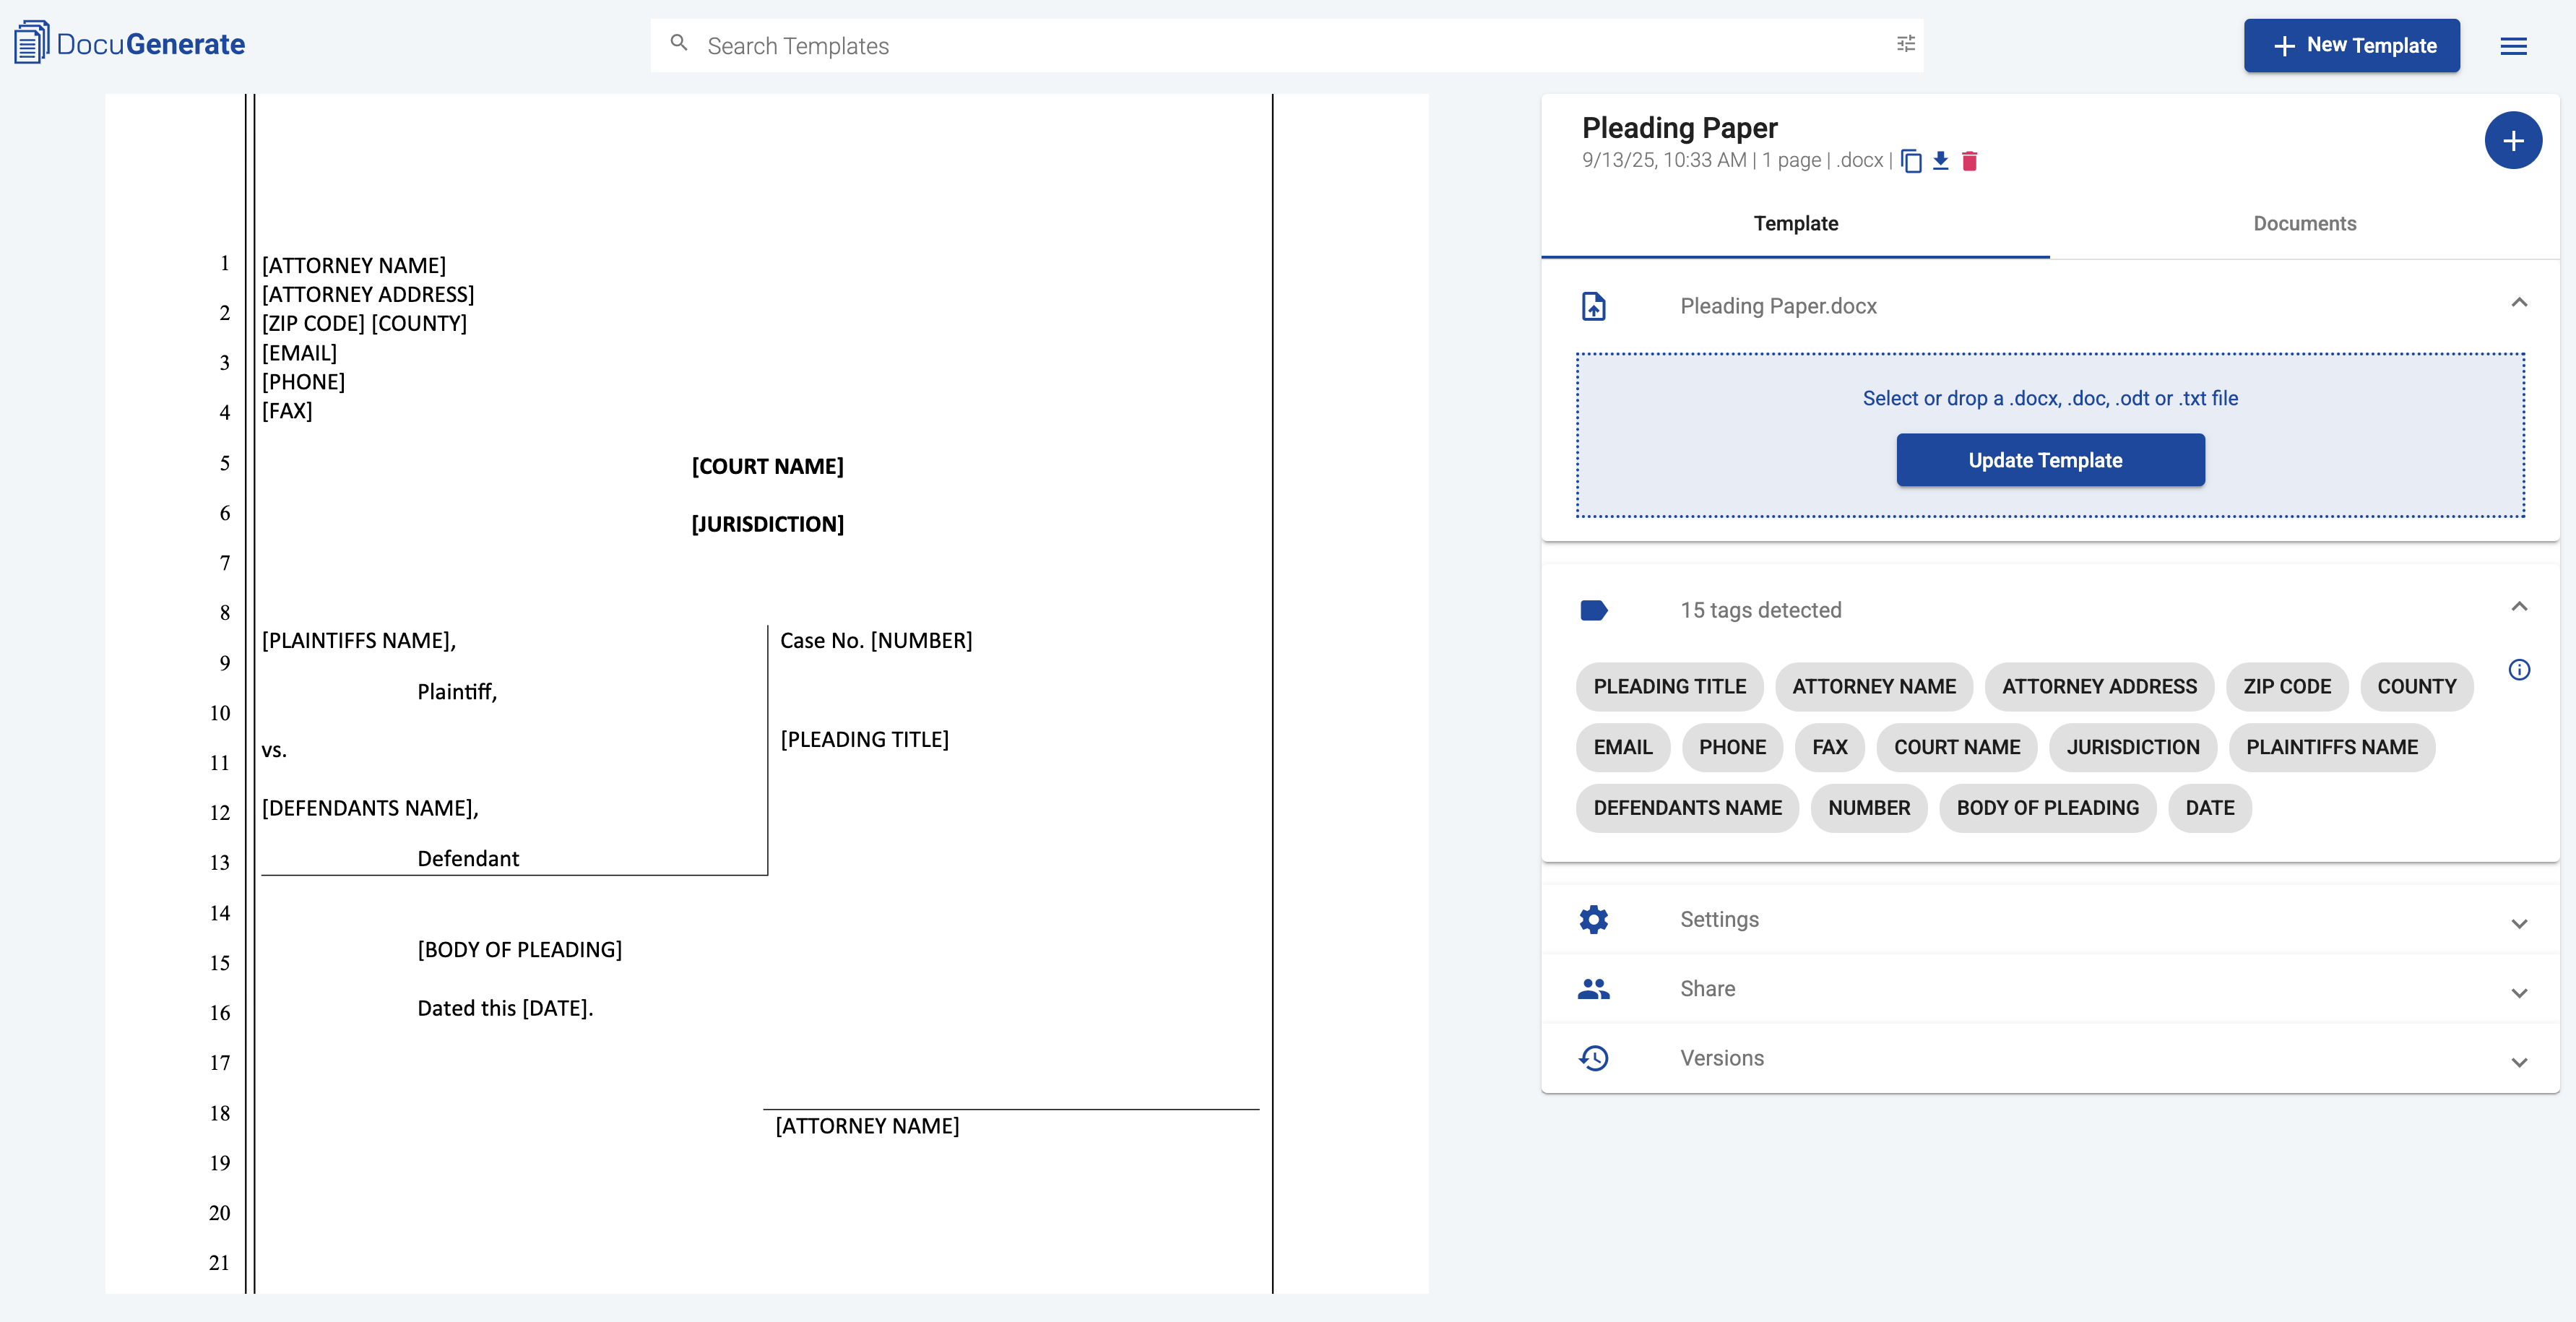This screenshot has height=1322, width=2576.
Task: Click signature line '[ATTORNEY NAME]' at bottom
Action: [866, 1127]
